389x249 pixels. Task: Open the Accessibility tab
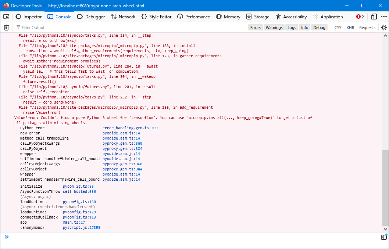tap(291, 17)
